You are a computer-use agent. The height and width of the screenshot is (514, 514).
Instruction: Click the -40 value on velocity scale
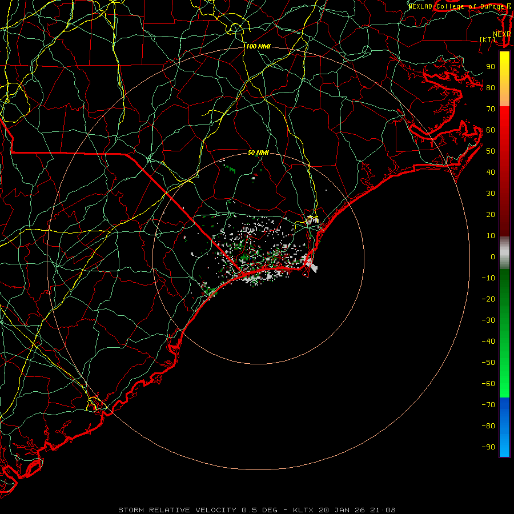(488, 342)
